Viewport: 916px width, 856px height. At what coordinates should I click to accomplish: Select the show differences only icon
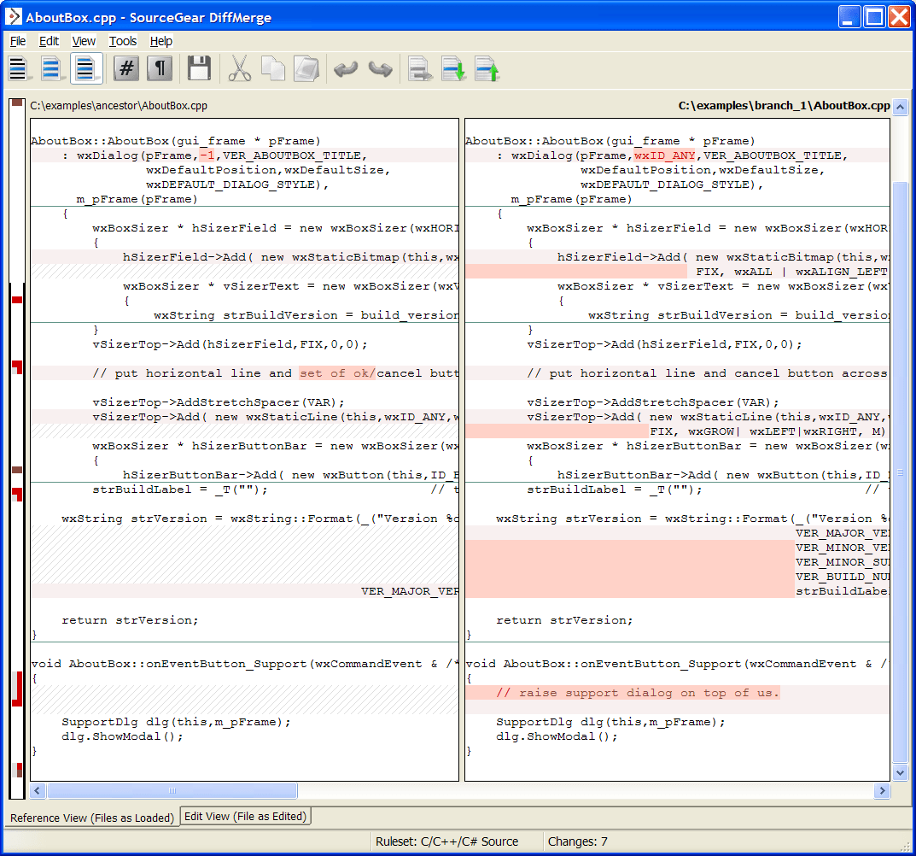coord(51,69)
